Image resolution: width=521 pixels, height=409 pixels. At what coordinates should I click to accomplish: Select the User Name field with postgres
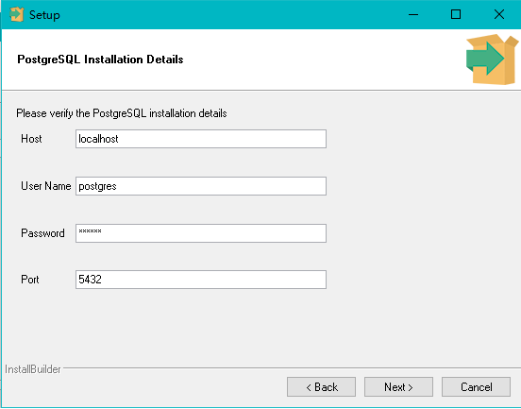pyautogui.click(x=201, y=186)
